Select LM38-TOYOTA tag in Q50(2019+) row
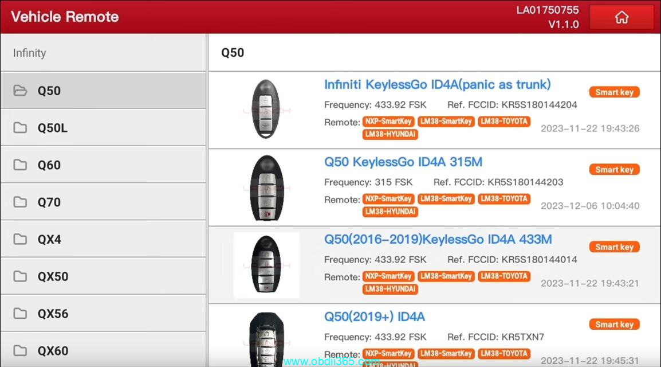This screenshot has width=661, height=367. pyautogui.click(x=504, y=353)
